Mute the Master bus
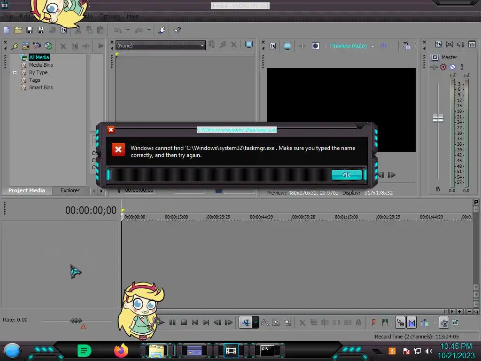 coord(452,67)
